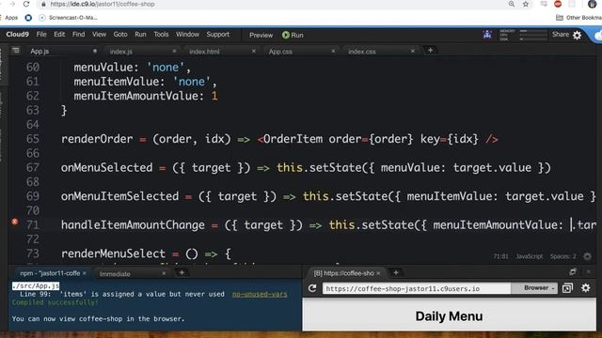This screenshot has height=338, width=602.
Task: Change JavaScript syntax mode in status bar
Action: [530, 256]
